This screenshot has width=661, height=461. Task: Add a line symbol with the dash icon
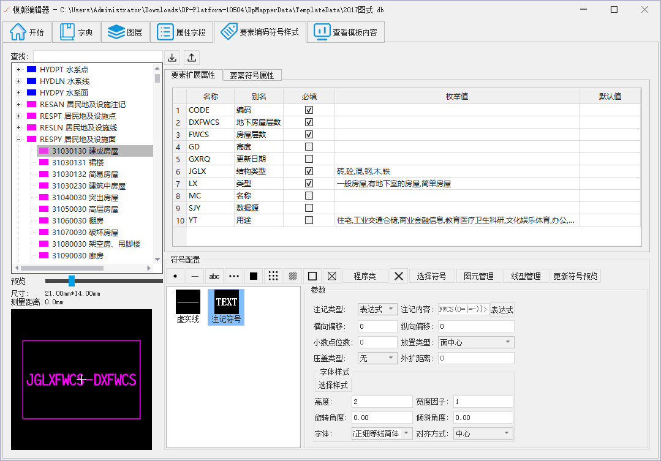tap(195, 276)
